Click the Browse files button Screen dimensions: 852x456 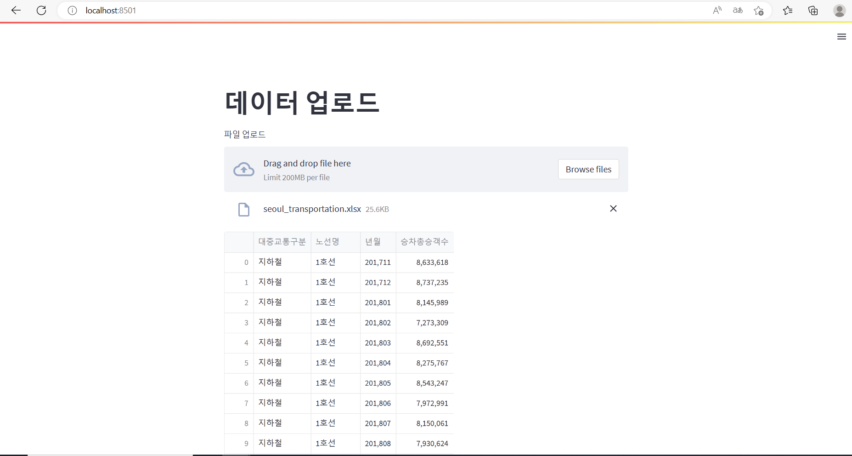tap(588, 169)
